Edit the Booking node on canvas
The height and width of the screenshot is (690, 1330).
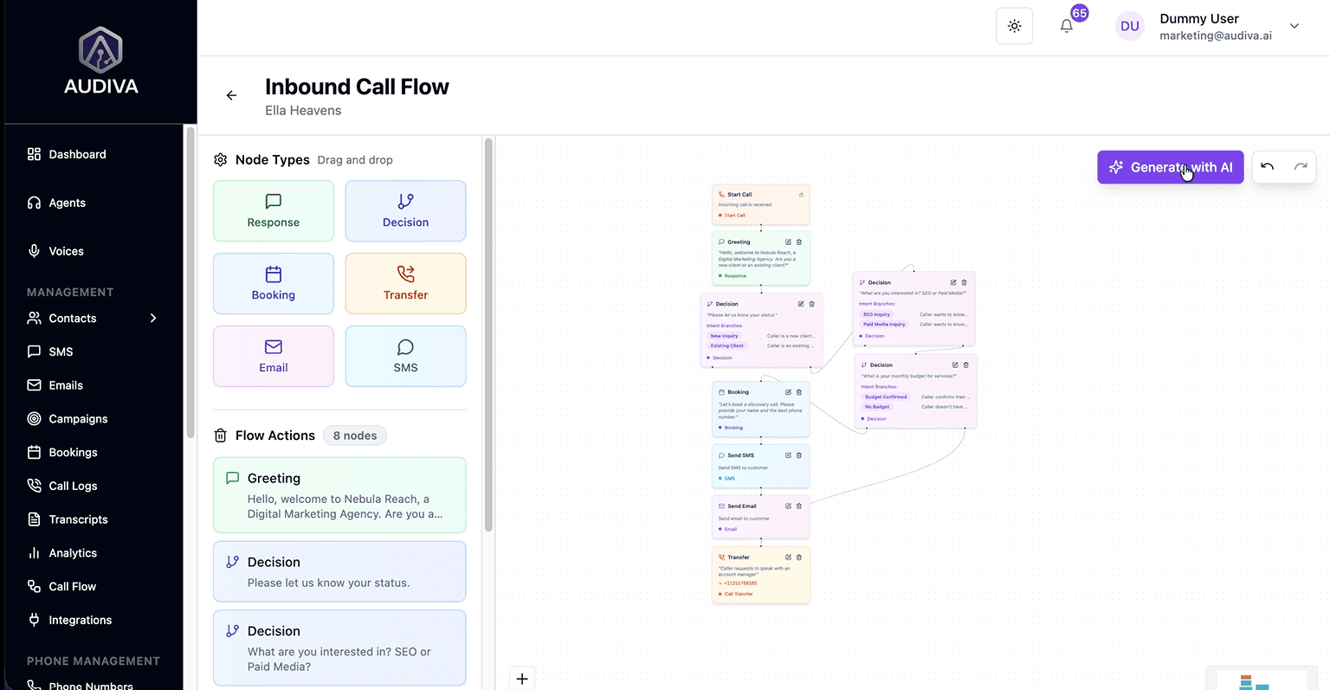(788, 392)
